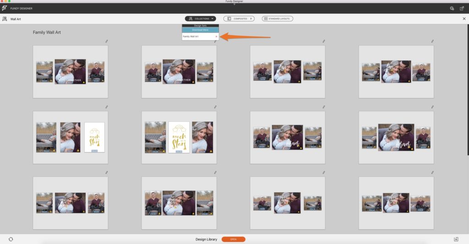The width and height of the screenshot is (469, 244).
Task: Edit third row, third column layout pencil
Action: 324,173
